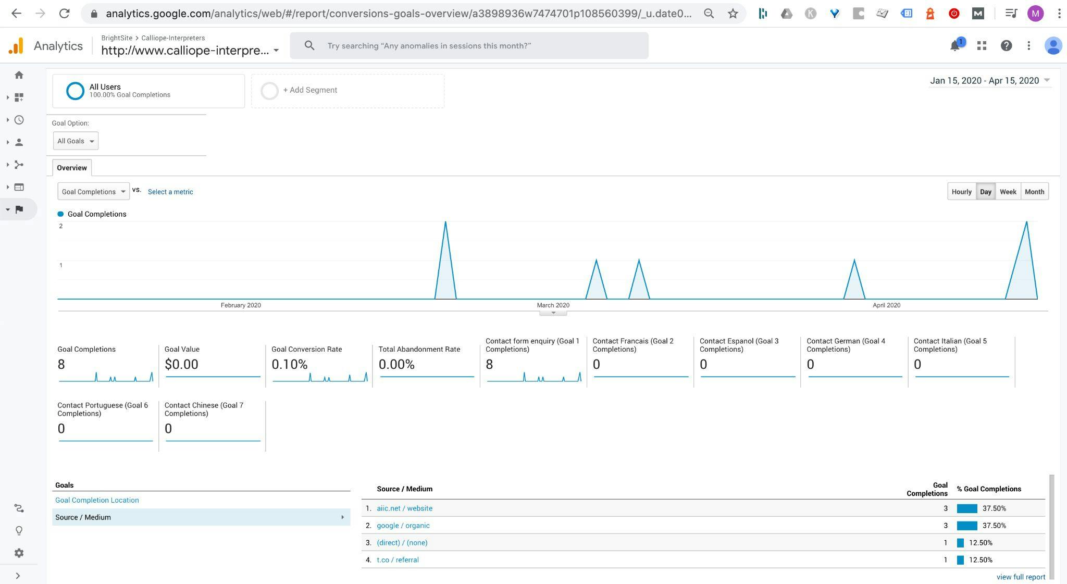The height and width of the screenshot is (584, 1067).
Task: Click BrightSite breadcrumb text
Action: (117, 38)
